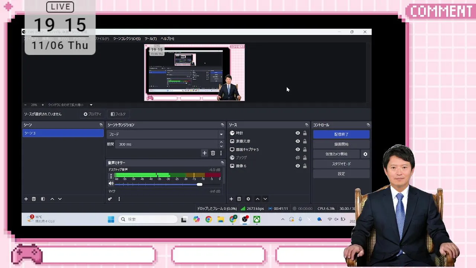Zoom out the preview with the minus icon
Viewport: 476px width, 268px height.
25,105
